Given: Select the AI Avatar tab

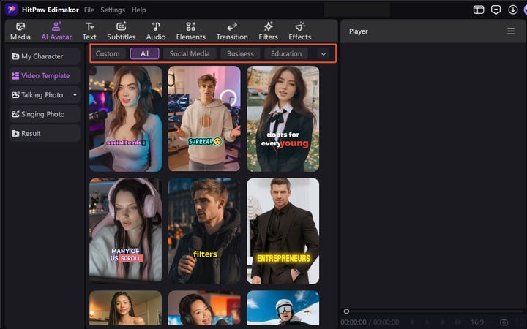Looking at the screenshot, I should coord(56,31).
